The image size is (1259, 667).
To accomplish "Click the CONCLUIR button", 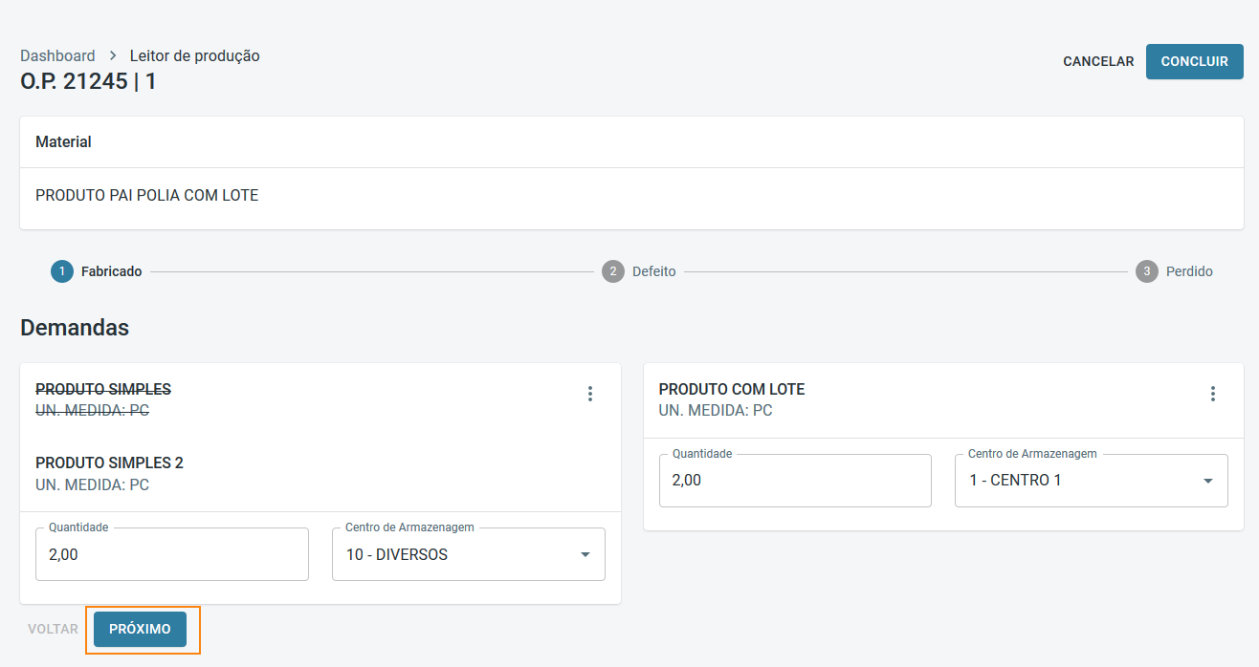I will [x=1194, y=61].
